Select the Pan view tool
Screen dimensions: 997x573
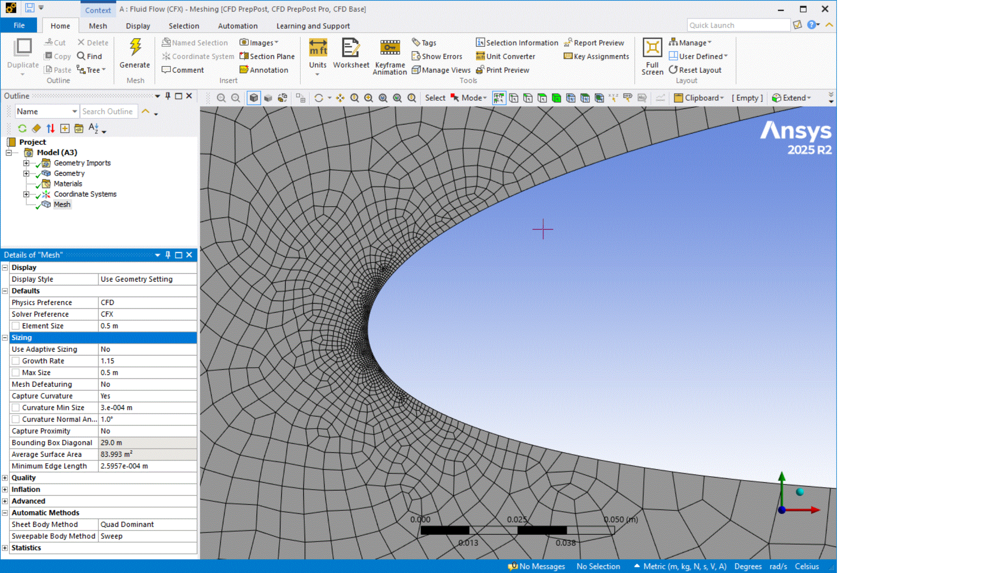(340, 98)
